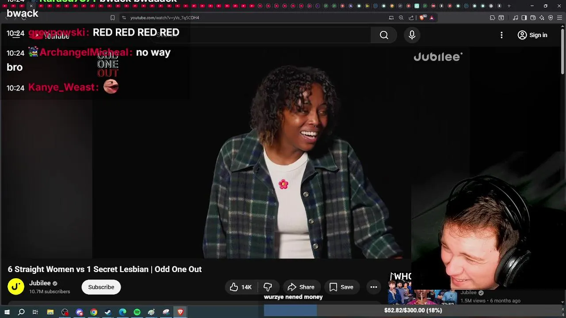Open Windows taskbar search

[x=21, y=312]
